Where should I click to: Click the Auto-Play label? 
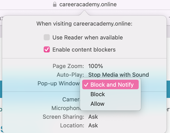pos(70,75)
